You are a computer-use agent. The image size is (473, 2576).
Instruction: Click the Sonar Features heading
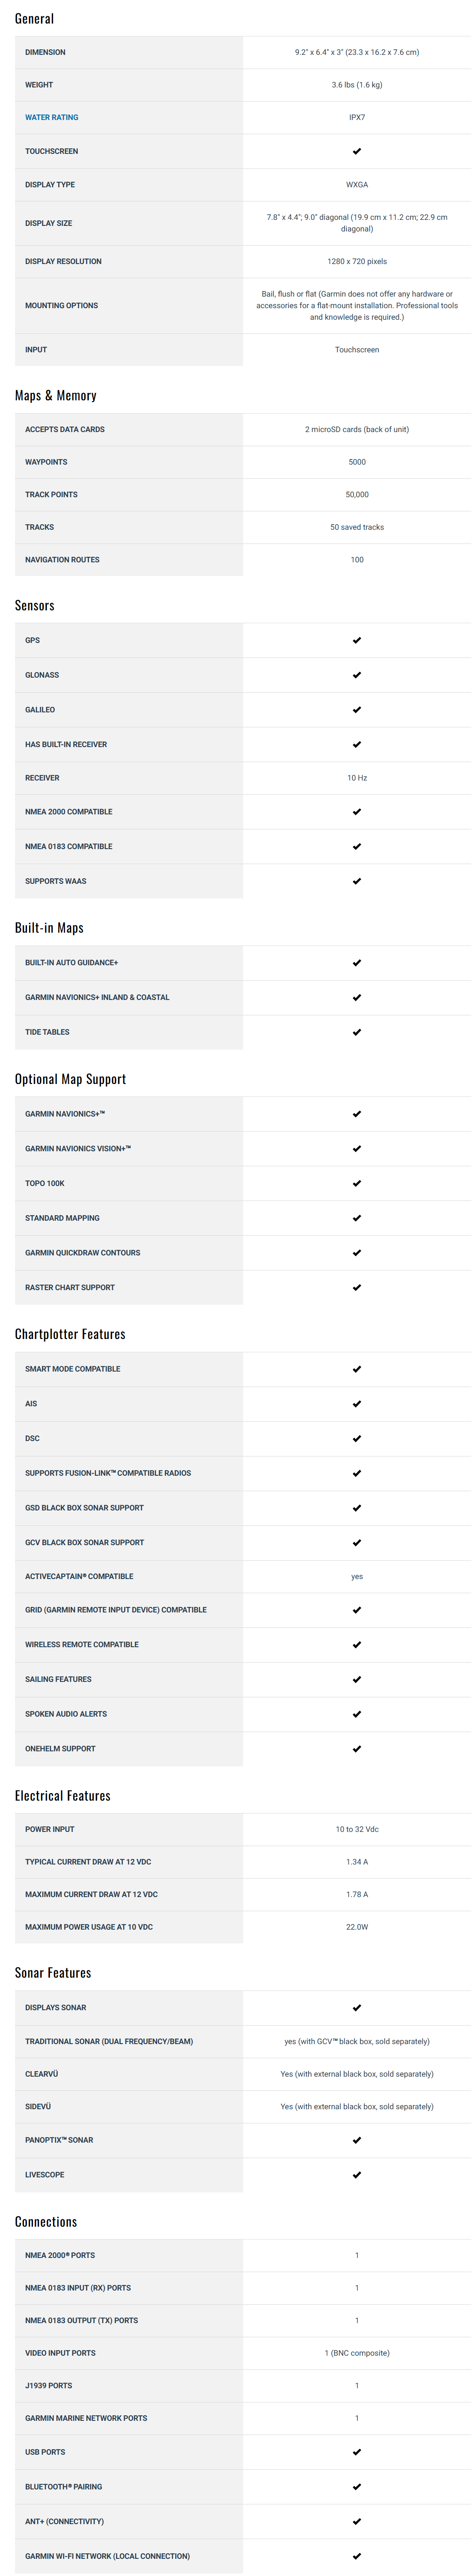click(53, 1973)
